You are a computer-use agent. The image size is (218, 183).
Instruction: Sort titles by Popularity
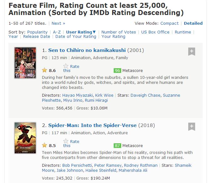coord(37,32)
